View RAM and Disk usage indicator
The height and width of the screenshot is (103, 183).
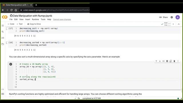click(168, 24)
